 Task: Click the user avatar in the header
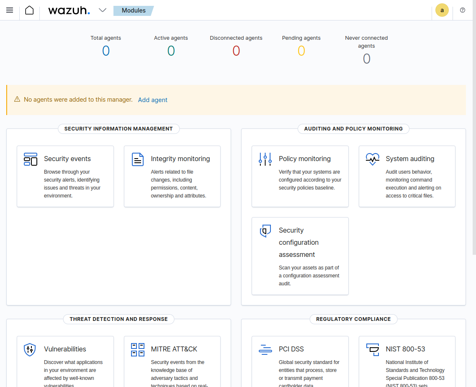pyautogui.click(x=442, y=10)
